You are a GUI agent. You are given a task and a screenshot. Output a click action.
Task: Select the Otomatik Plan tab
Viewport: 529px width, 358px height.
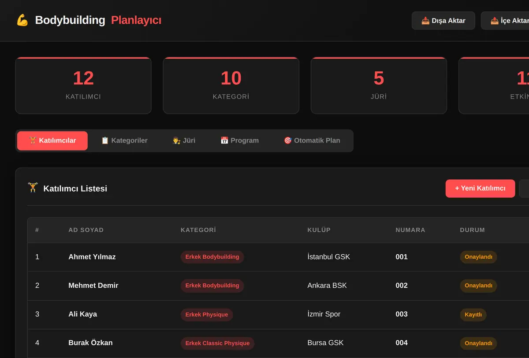(312, 141)
